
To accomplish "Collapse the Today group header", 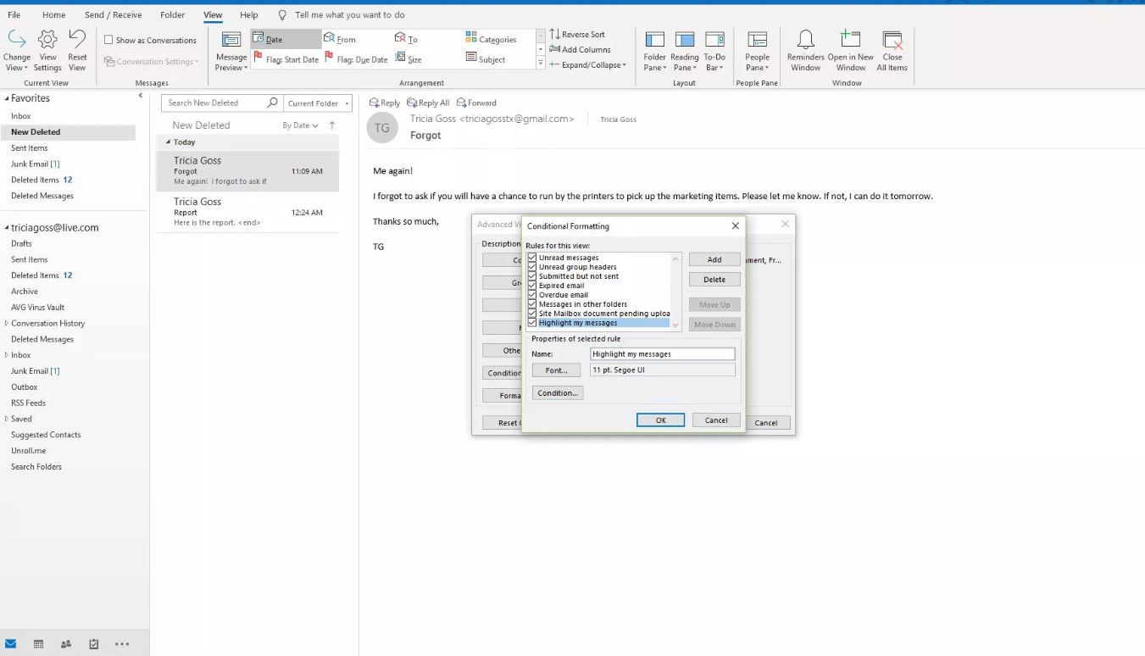I will tap(168, 142).
